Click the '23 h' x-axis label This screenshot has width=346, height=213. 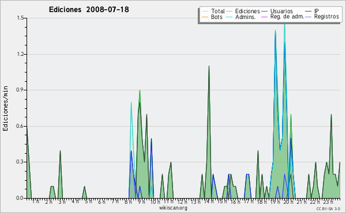click(328, 201)
